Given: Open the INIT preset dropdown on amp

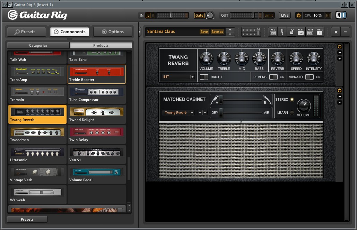Looking at the screenshot, I should pos(178,77).
